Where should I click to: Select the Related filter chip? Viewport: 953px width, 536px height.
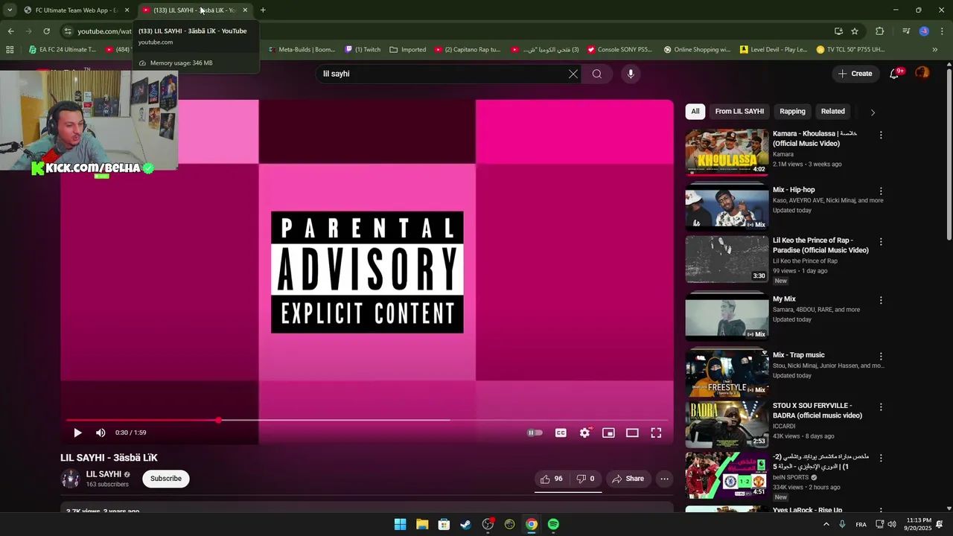[x=833, y=112]
